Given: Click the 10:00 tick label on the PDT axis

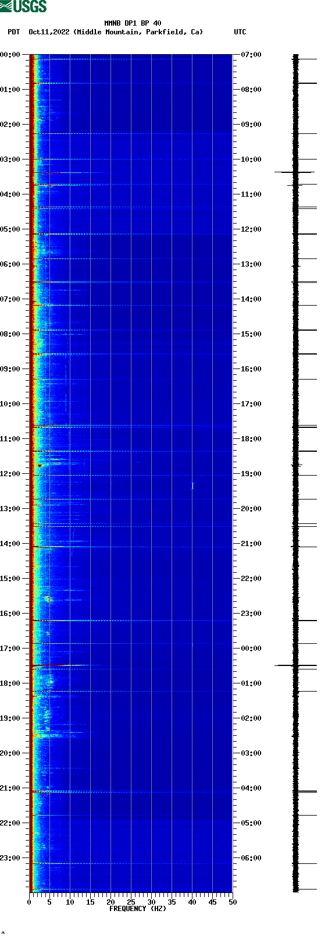Looking at the screenshot, I should pyautogui.click(x=10, y=404).
